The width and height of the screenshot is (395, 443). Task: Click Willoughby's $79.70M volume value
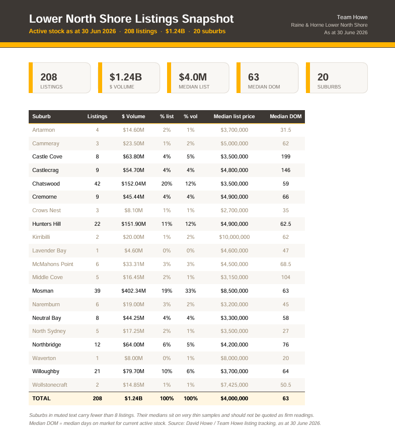(x=133, y=371)
